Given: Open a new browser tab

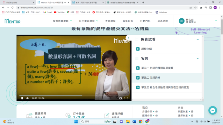Looking at the screenshot, I should click(143, 3).
